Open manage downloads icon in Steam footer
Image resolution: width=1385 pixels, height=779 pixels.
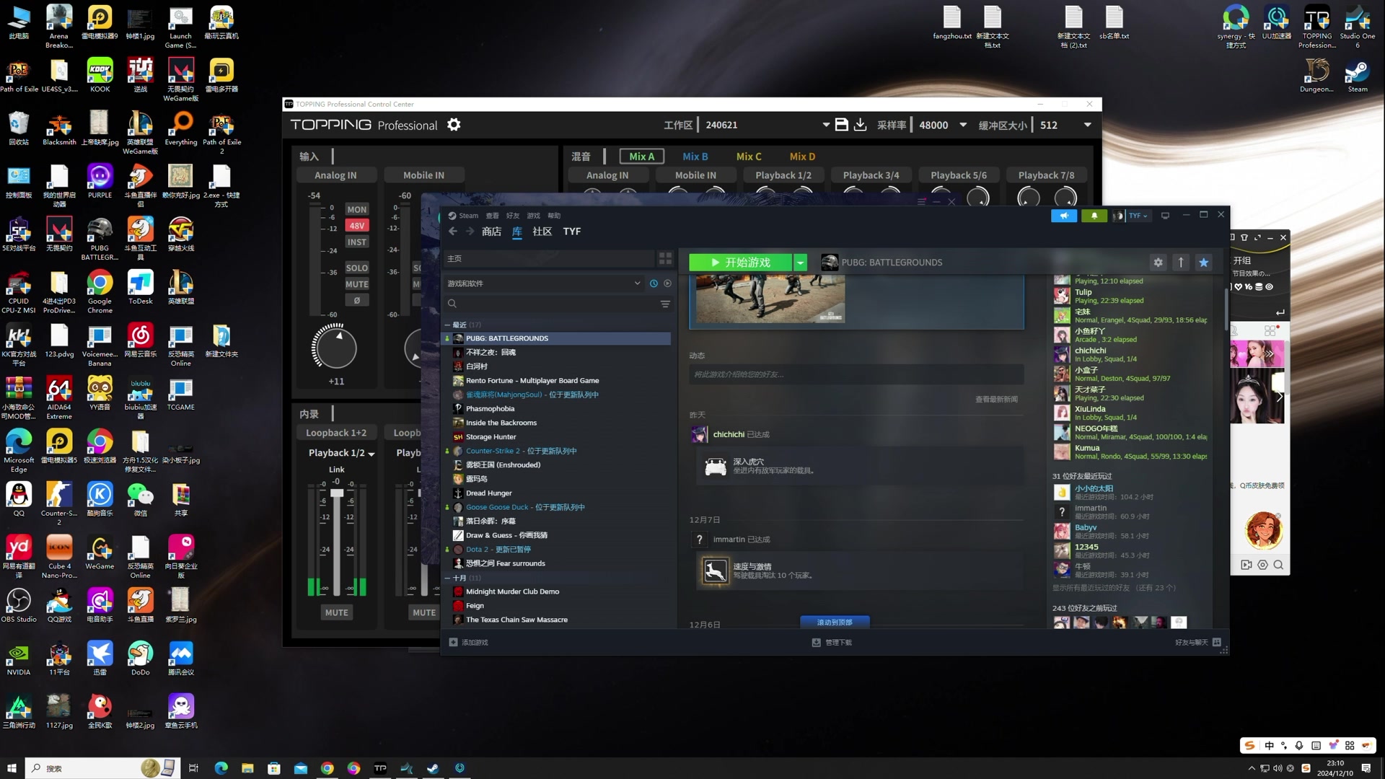(x=816, y=642)
